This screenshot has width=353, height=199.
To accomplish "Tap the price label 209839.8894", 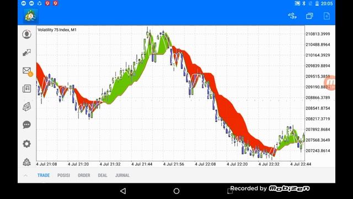I will tap(318, 66).
